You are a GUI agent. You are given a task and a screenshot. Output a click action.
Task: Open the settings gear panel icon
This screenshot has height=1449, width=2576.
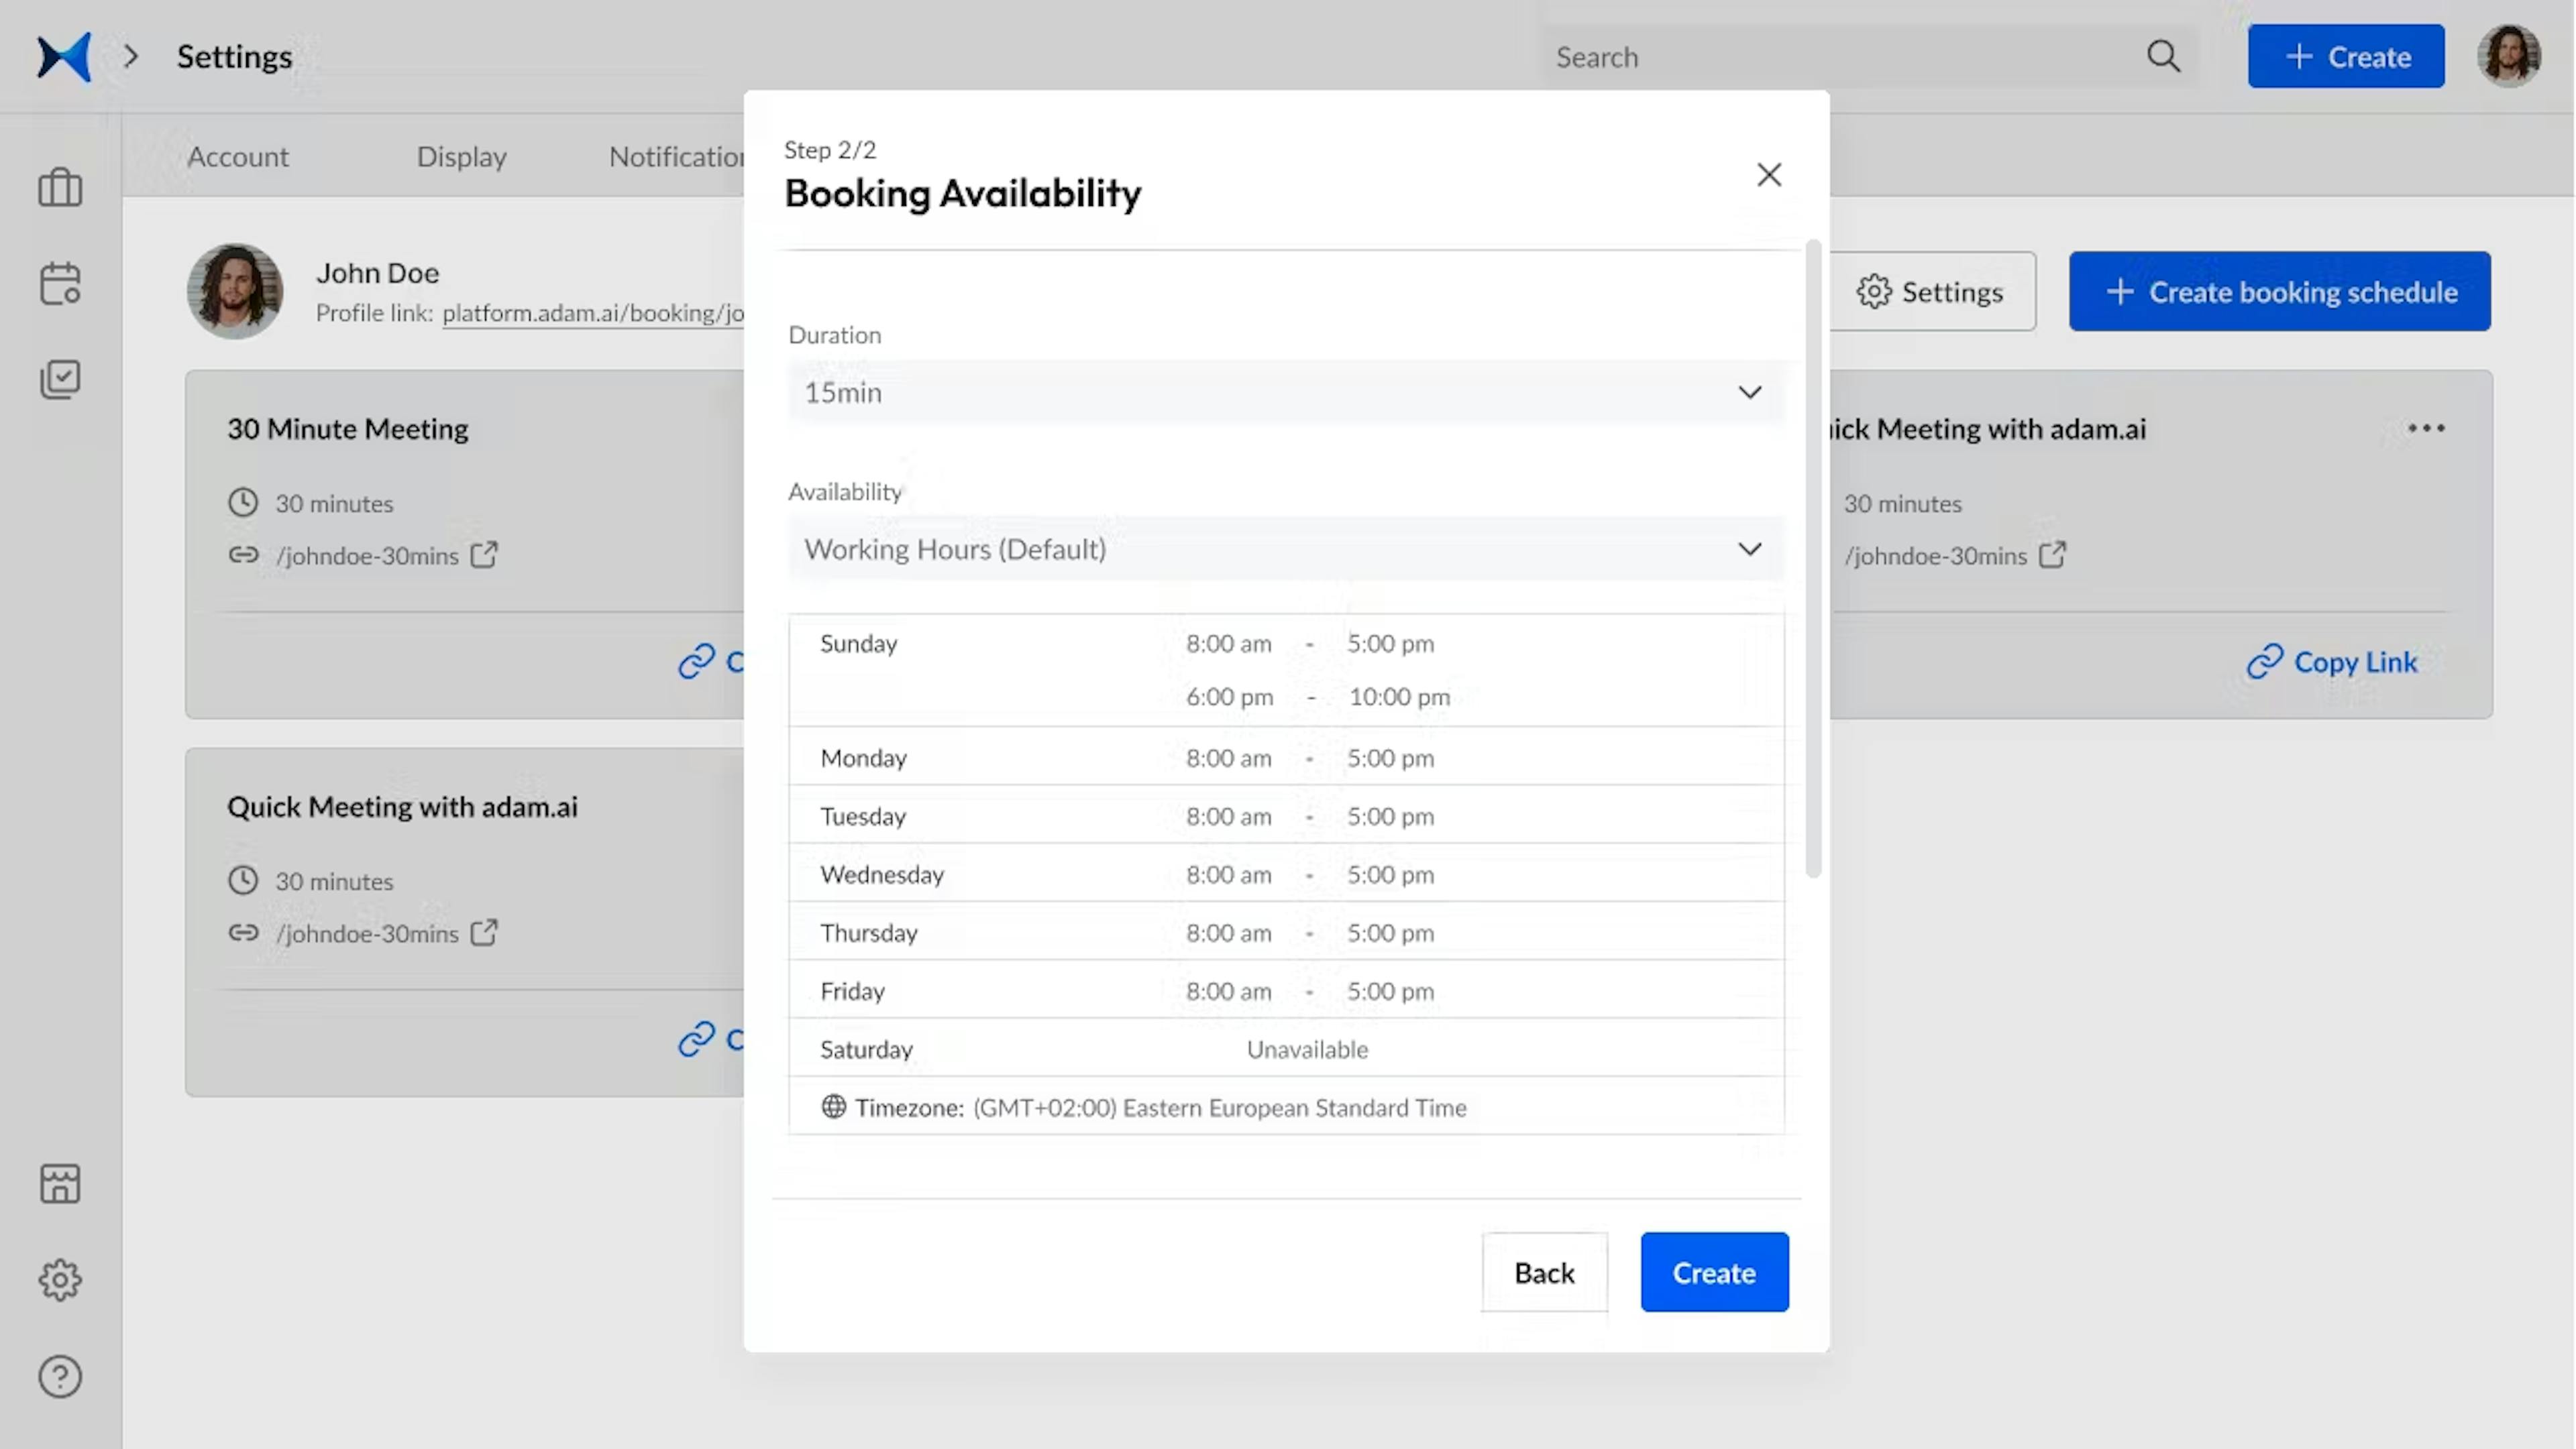[60, 1279]
